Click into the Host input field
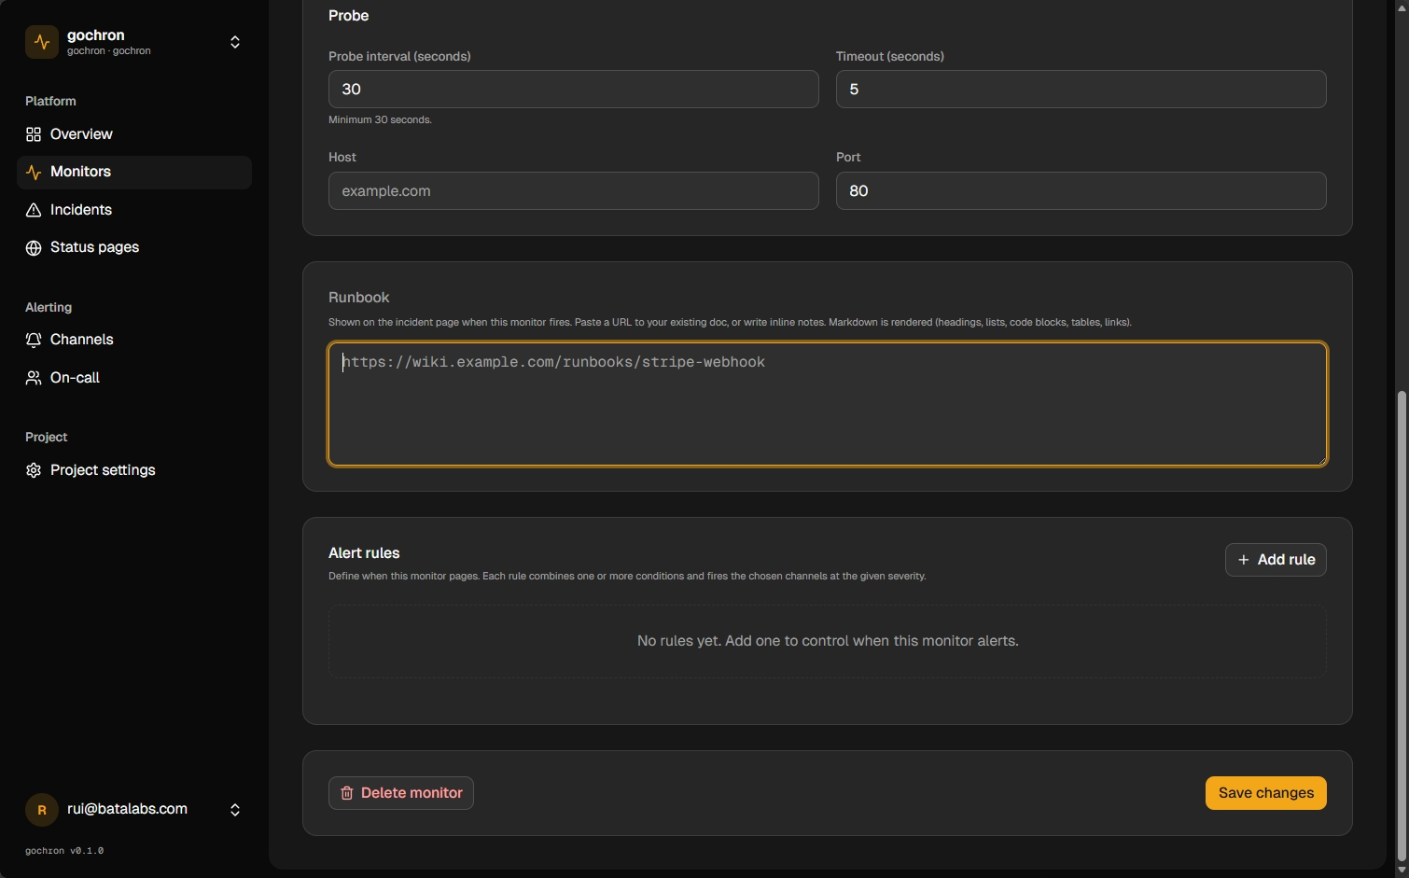 click(x=573, y=191)
